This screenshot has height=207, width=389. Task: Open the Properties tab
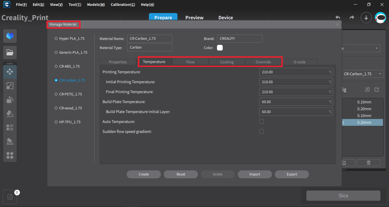[118, 62]
